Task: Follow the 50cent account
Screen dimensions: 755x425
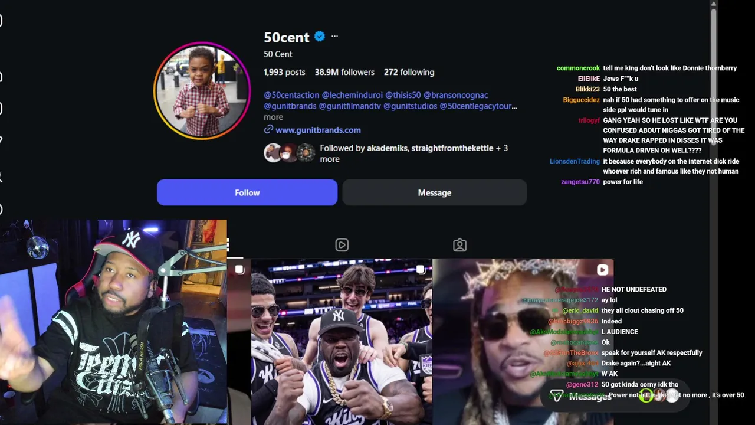Action: click(x=247, y=192)
